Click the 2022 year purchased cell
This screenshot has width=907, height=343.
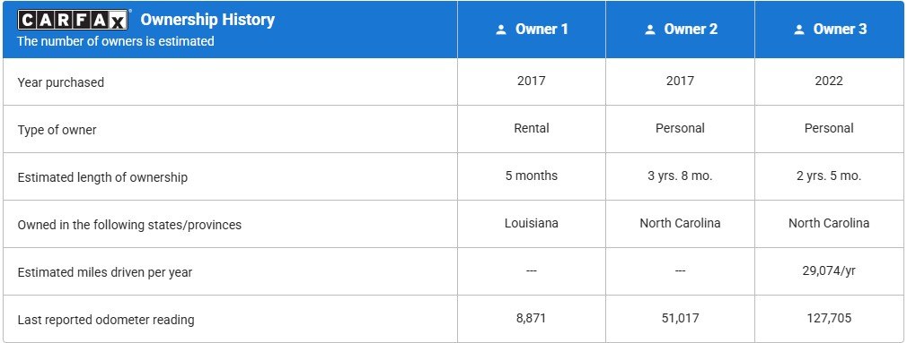[x=829, y=81]
